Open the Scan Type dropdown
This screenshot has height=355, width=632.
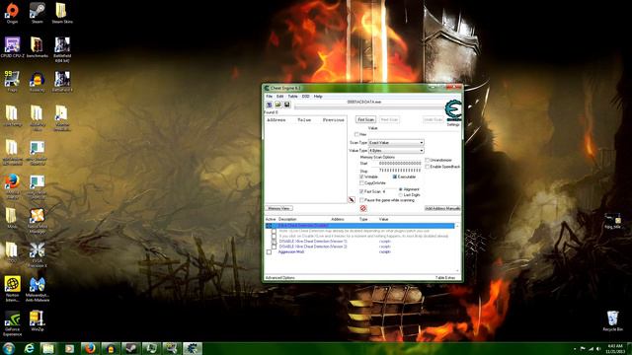pos(396,142)
